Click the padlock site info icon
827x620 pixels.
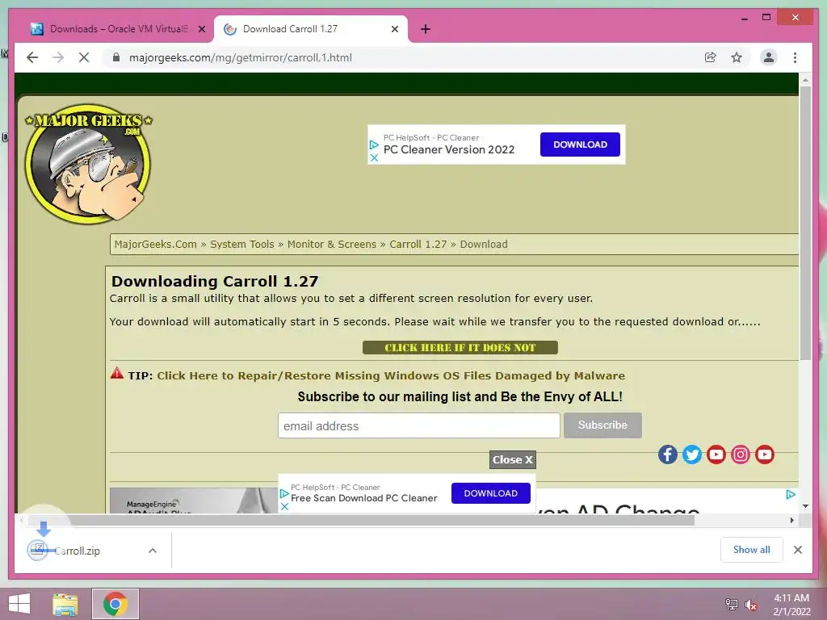click(x=116, y=57)
